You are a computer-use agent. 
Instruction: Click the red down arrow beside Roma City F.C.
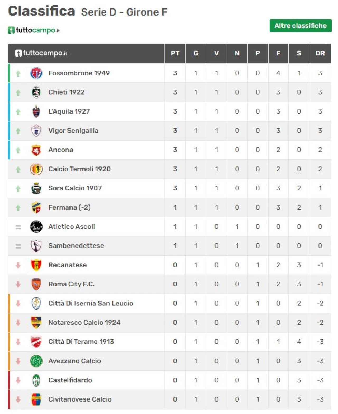(x=18, y=284)
